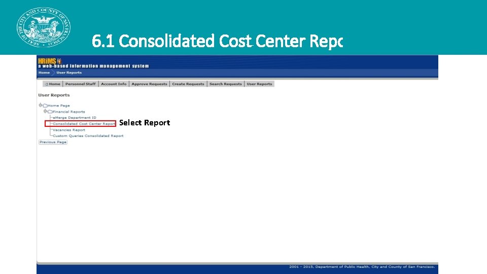Open the Search Requests tab
Viewport: 487px width, 274px height.
(x=225, y=84)
